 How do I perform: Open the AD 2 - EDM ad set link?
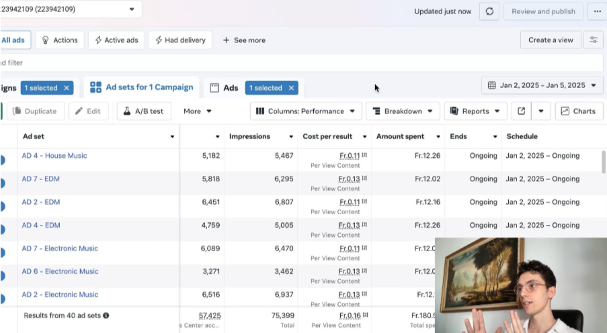tap(41, 202)
